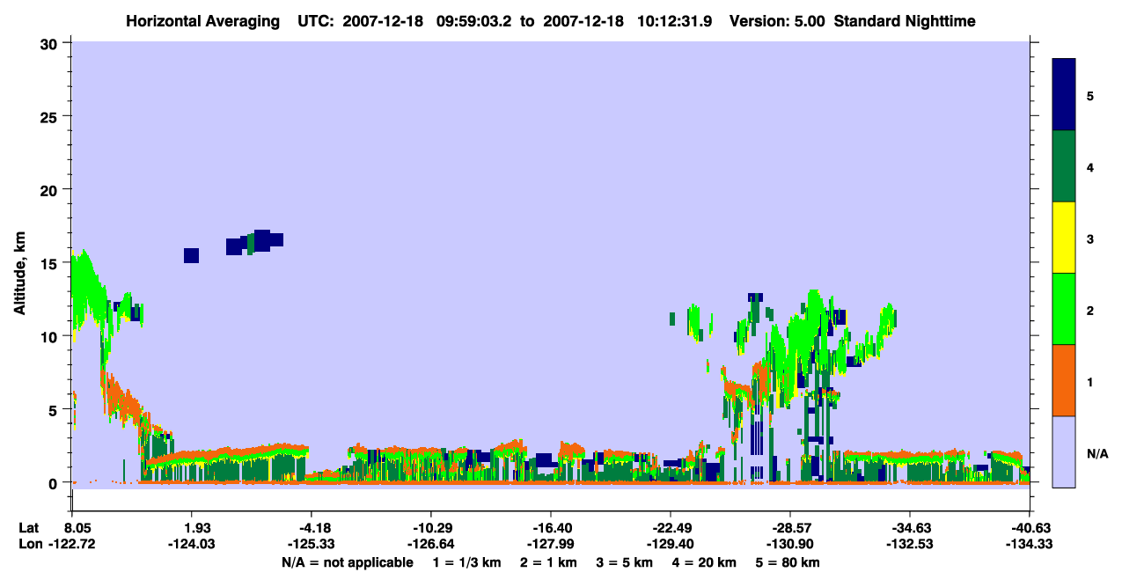Click the 'Lat' row label
The height and width of the screenshot is (587, 1144).
(28, 527)
